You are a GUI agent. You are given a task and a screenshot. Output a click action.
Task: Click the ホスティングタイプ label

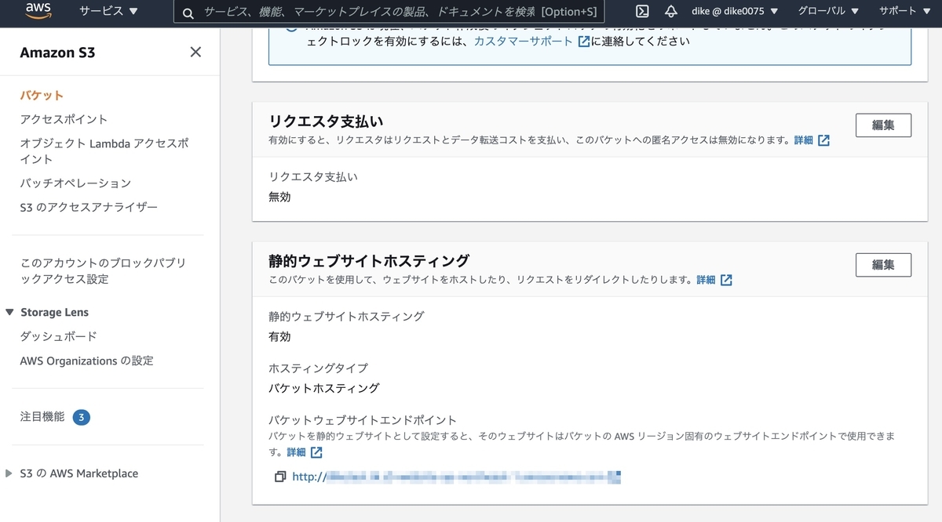(x=318, y=368)
